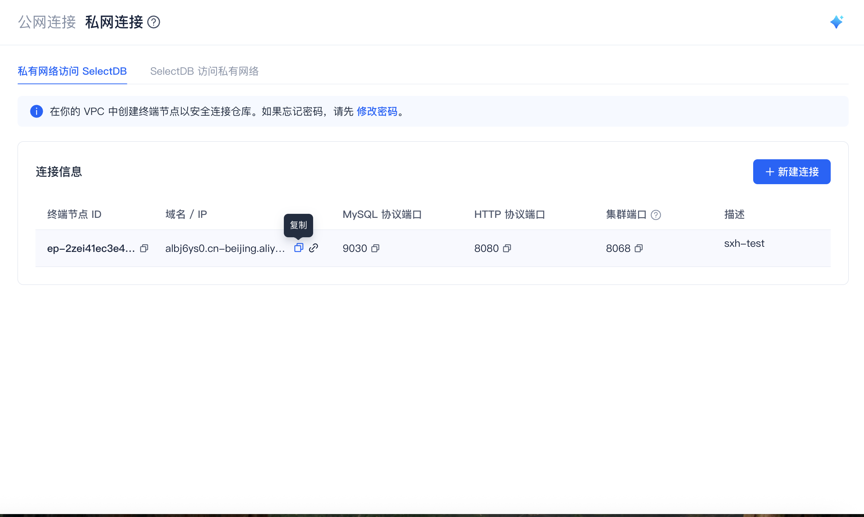Select endpoint ID text ep-2zei41ec3e4...

tap(91, 248)
